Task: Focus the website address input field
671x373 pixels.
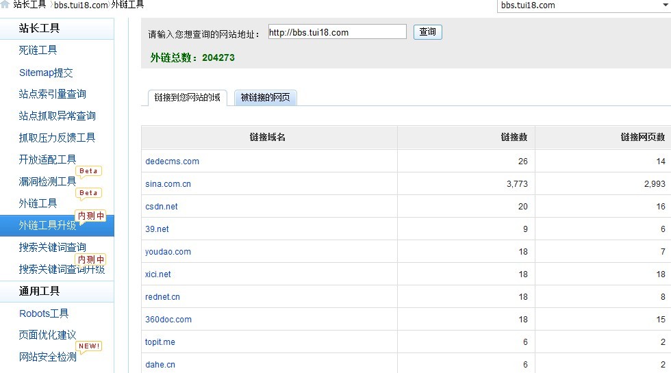Action: 337,32
